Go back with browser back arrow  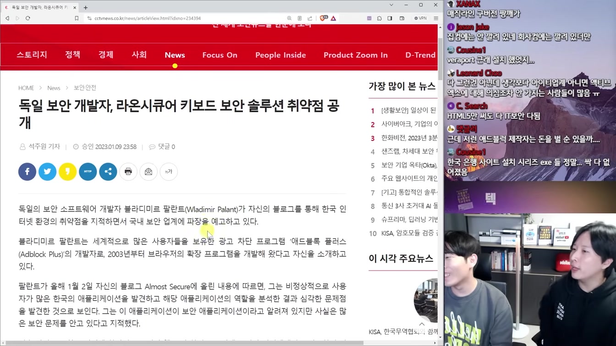pyautogui.click(x=7, y=18)
